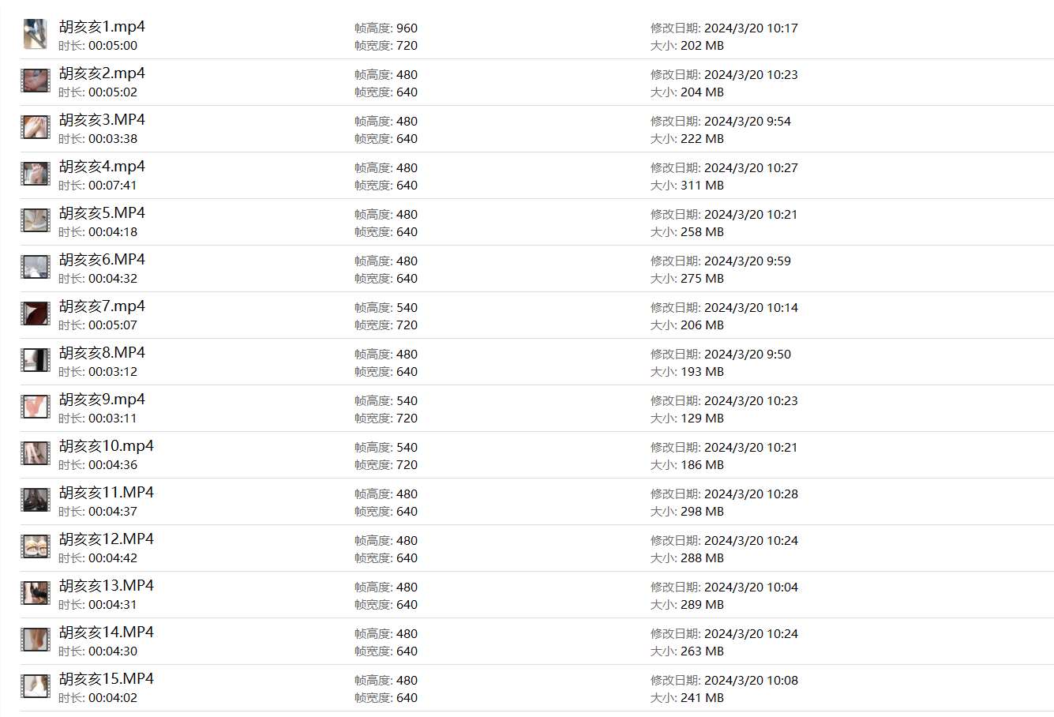This screenshot has height=717, width=1054.
Task: Click the 311 MB size of 胡亥亥4.mp4
Action: [x=702, y=186]
